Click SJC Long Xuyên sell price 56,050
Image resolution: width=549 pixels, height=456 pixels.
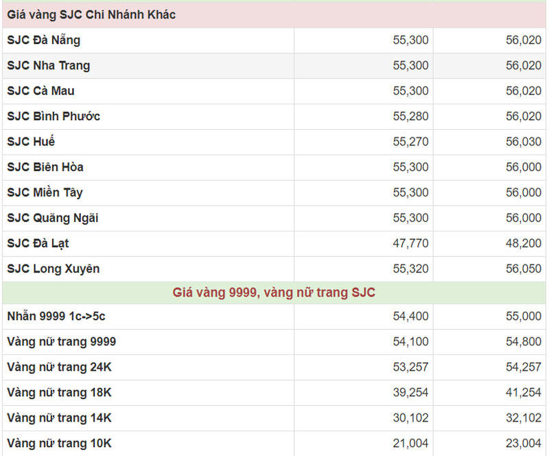coord(524,269)
